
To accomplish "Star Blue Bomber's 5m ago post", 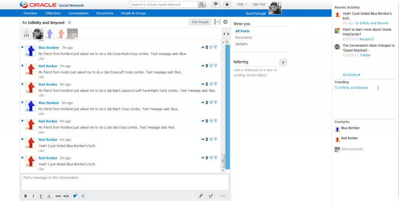I will point(211,102).
